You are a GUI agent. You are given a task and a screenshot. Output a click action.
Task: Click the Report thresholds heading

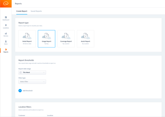(x=26, y=60)
